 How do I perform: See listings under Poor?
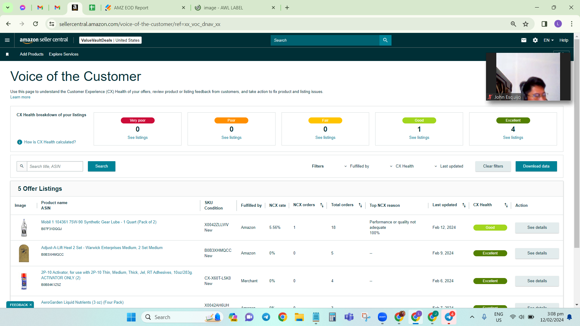[x=231, y=138]
